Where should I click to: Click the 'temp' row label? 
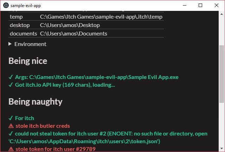click(16, 17)
